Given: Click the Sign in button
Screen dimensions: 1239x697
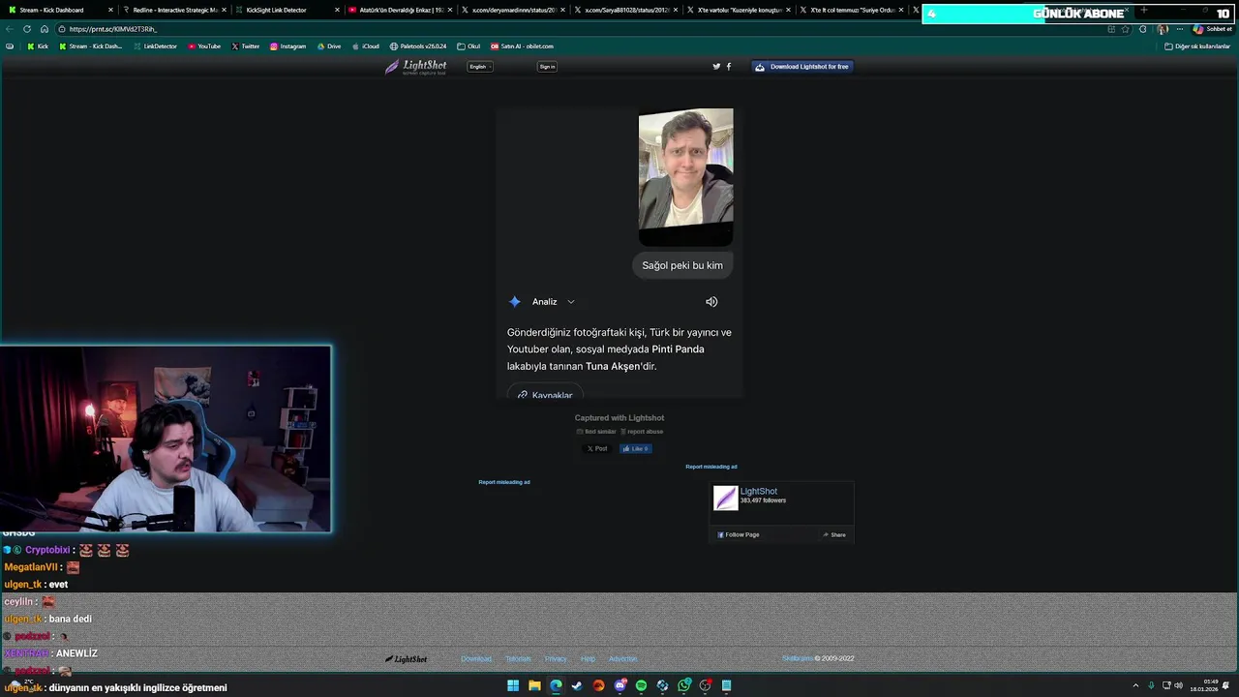Looking at the screenshot, I should point(547,67).
